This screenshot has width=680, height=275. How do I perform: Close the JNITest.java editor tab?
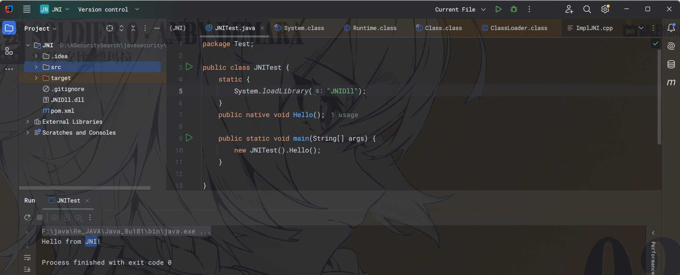coord(262,28)
